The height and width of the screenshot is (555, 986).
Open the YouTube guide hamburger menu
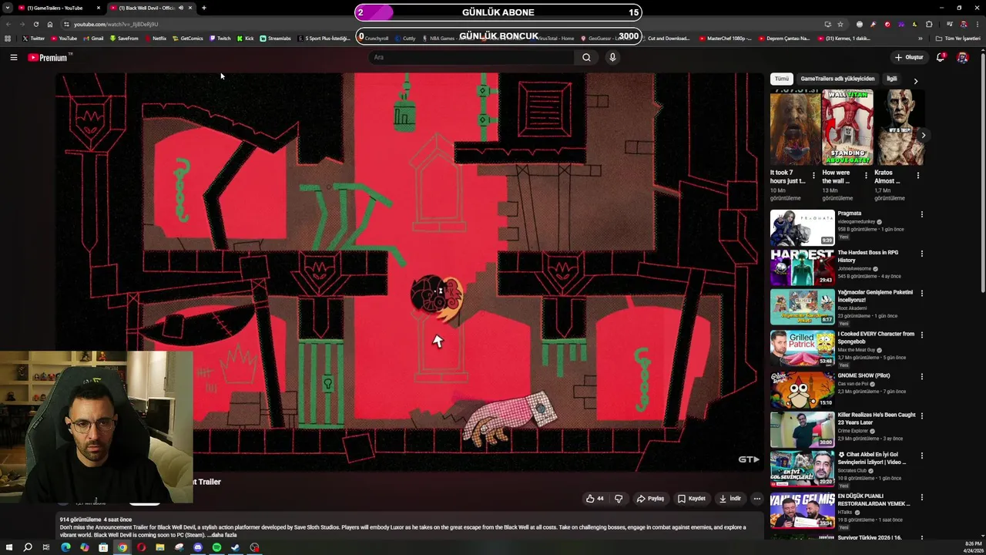[13, 57]
